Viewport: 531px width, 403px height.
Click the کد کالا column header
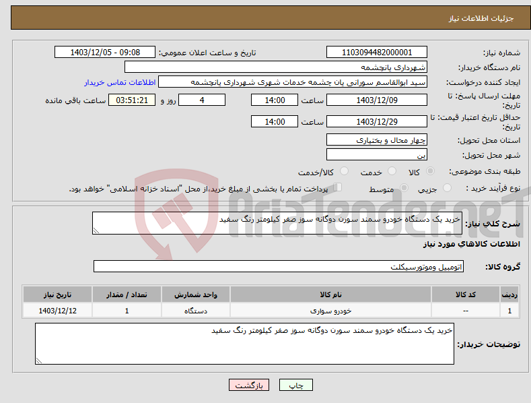[x=466, y=294]
